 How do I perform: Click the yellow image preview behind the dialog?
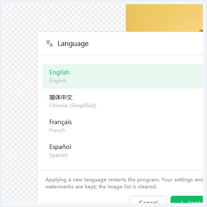point(164,18)
